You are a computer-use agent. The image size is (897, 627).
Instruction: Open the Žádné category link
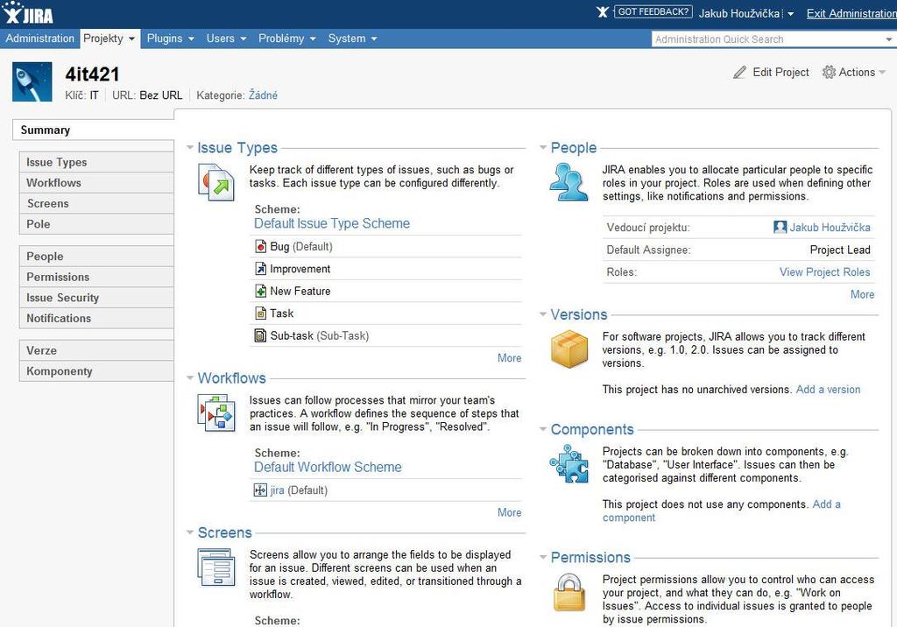[x=263, y=95]
